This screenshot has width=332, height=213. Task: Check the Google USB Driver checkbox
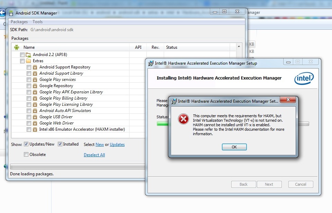pos(29,117)
